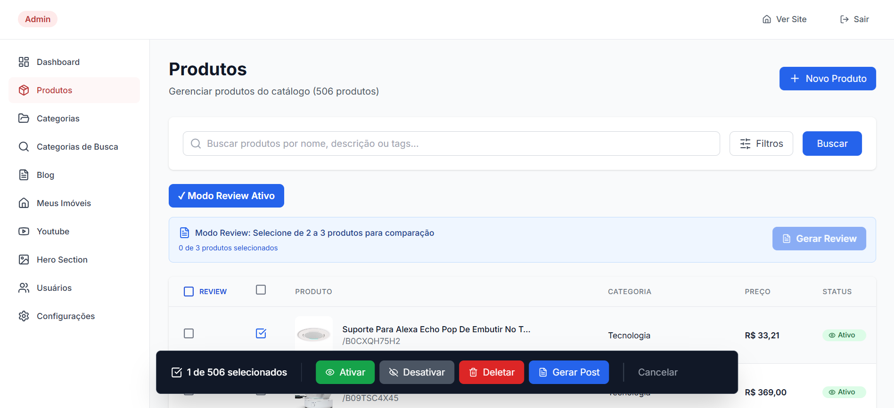Toggle the Modo Review Ativo button
The image size is (894, 408).
[226, 196]
